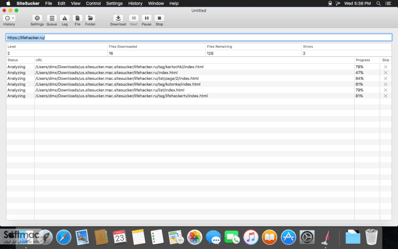Skip the lifehackertv index.html download
The height and width of the screenshot is (249, 398).
pyautogui.click(x=386, y=96)
